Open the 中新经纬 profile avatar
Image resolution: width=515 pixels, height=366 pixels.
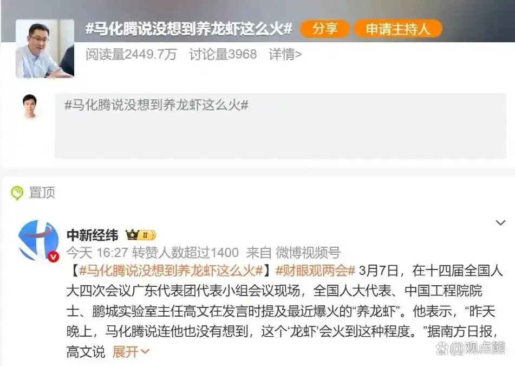(38, 241)
